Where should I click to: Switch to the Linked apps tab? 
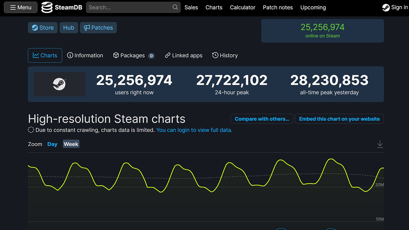point(184,56)
